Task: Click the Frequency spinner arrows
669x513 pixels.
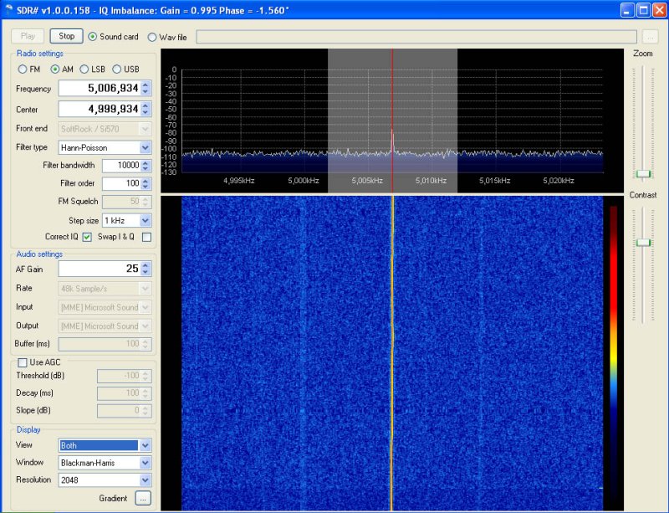Action: (146, 88)
